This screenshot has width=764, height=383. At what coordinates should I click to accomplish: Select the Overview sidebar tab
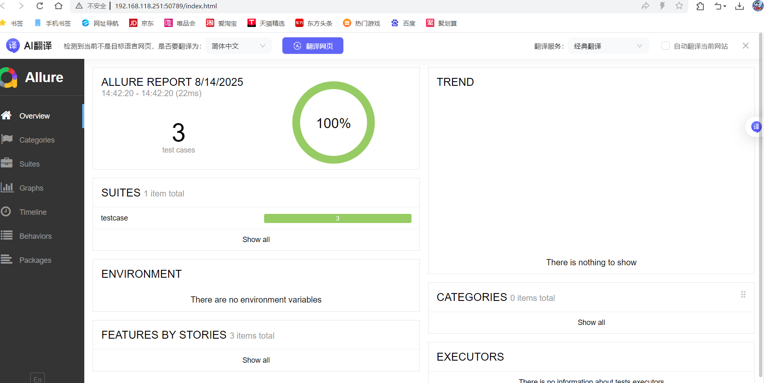(x=42, y=116)
